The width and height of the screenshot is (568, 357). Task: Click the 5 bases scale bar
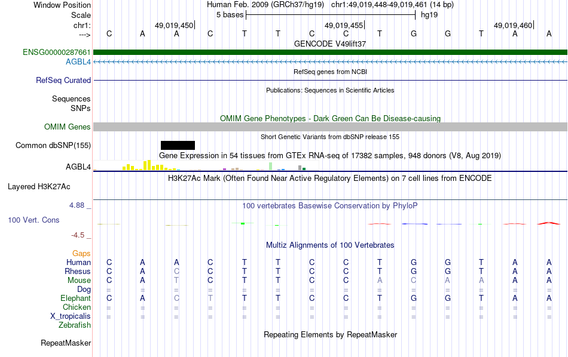pyautogui.click(x=331, y=15)
